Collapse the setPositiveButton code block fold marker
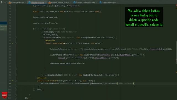This screenshot has height=100, width=177. 16,37
